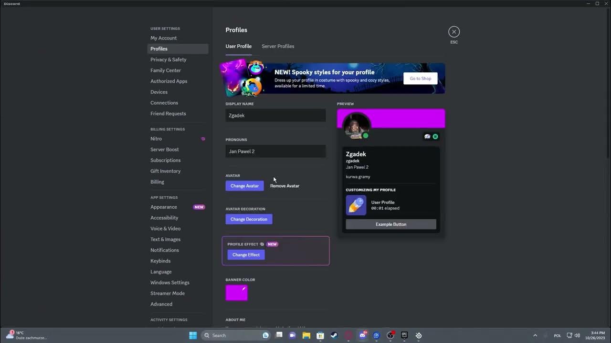The height and width of the screenshot is (343, 611).
Task: Click the Nitro badge icon beside Profile Effect
Action: pos(262,244)
